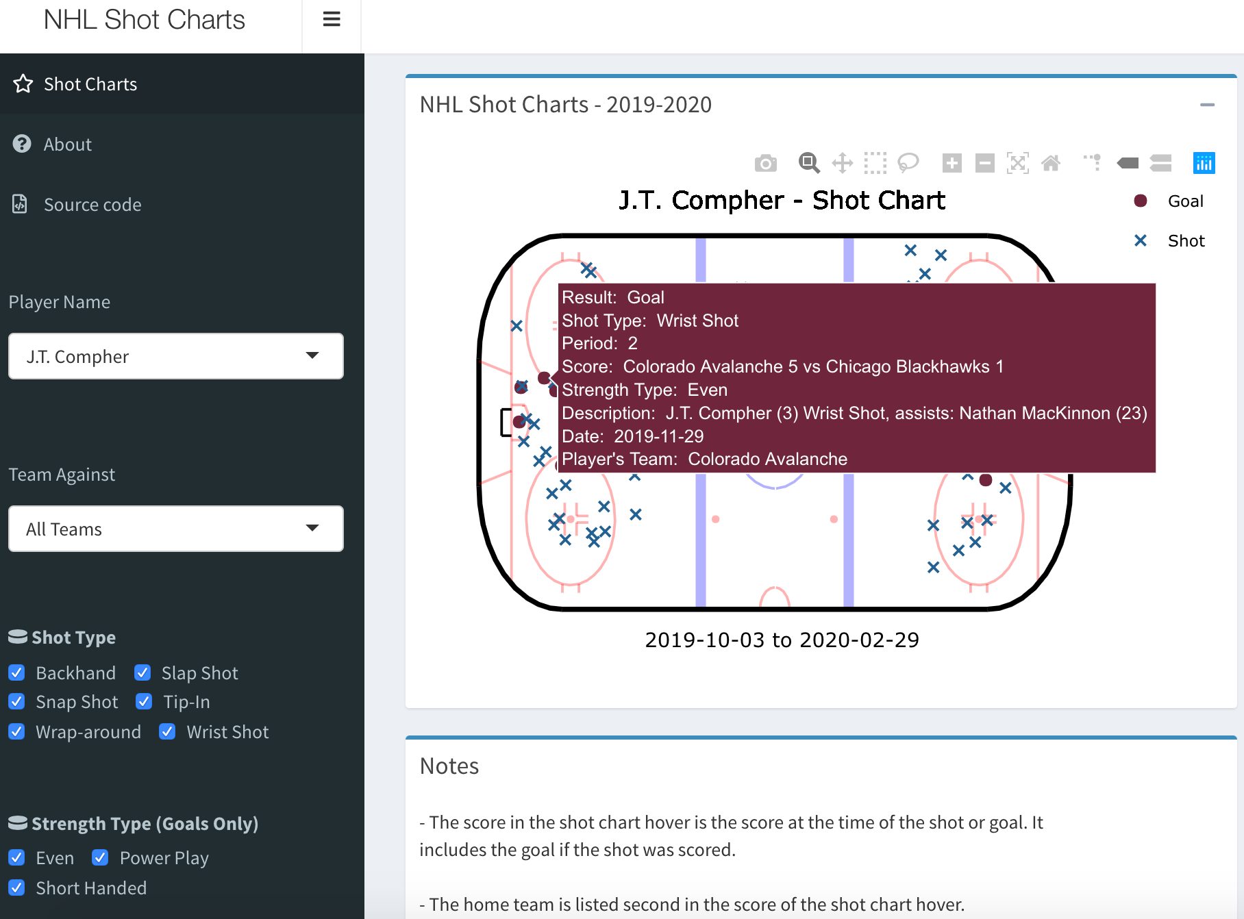The image size is (1244, 919).
Task: Click the NHL Shot Charts header title
Action: tap(144, 20)
